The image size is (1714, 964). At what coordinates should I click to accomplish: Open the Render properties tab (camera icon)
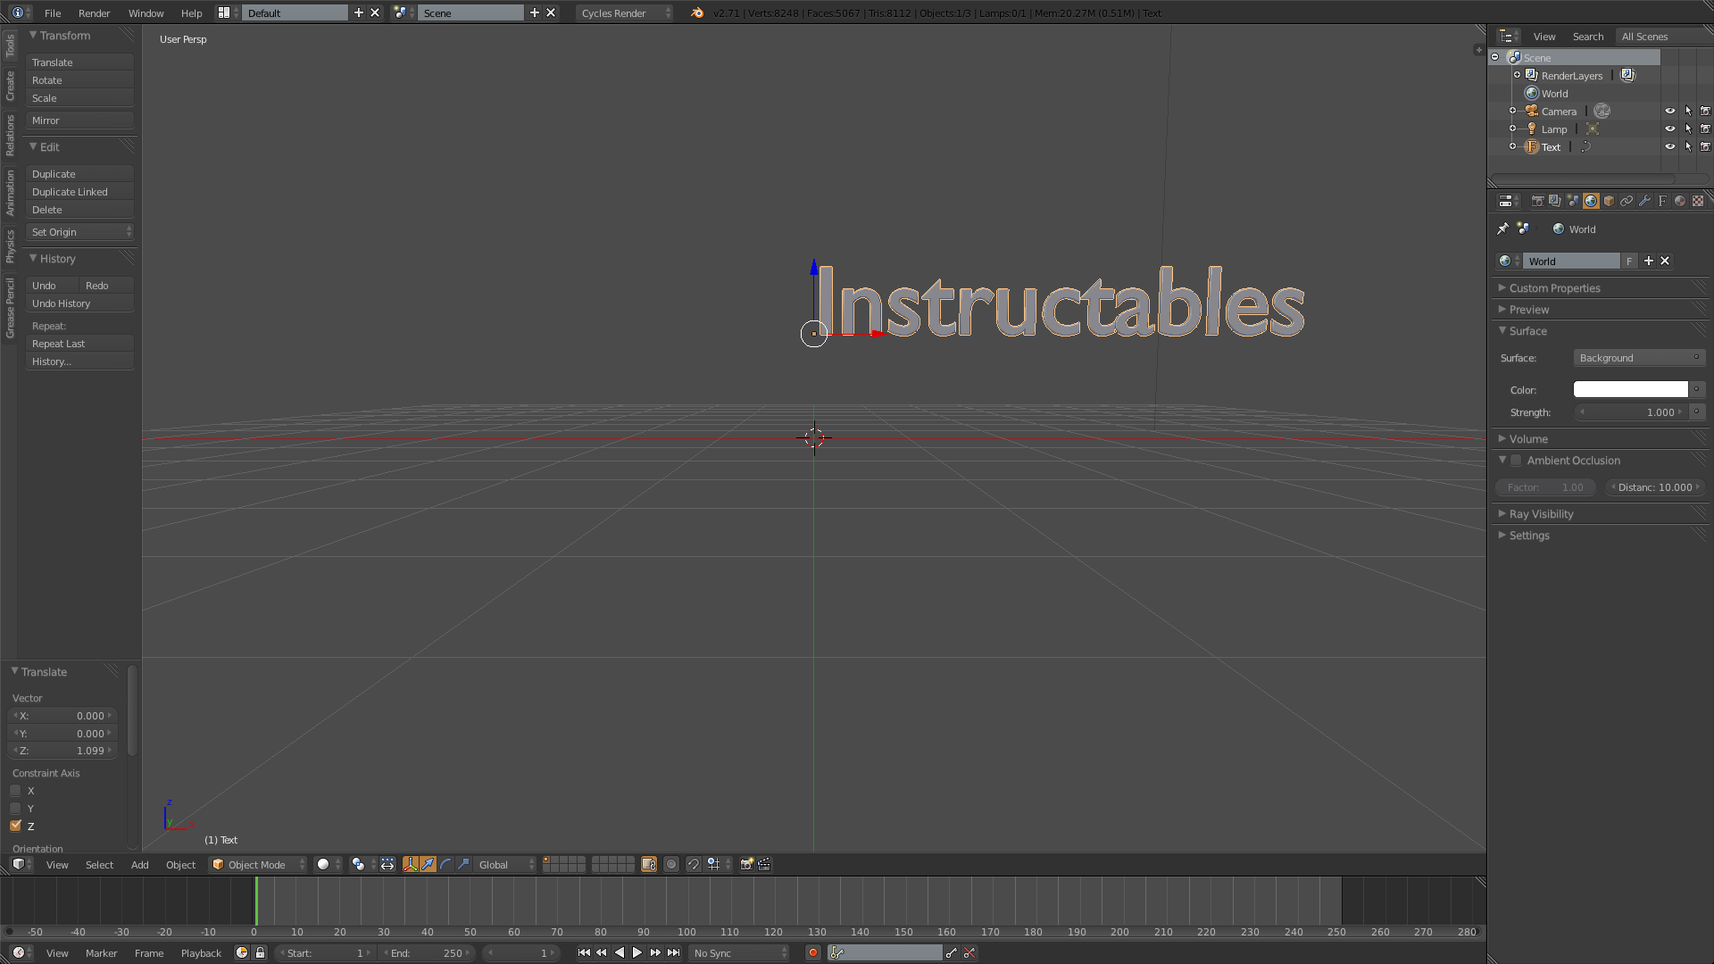[x=1537, y=201]
